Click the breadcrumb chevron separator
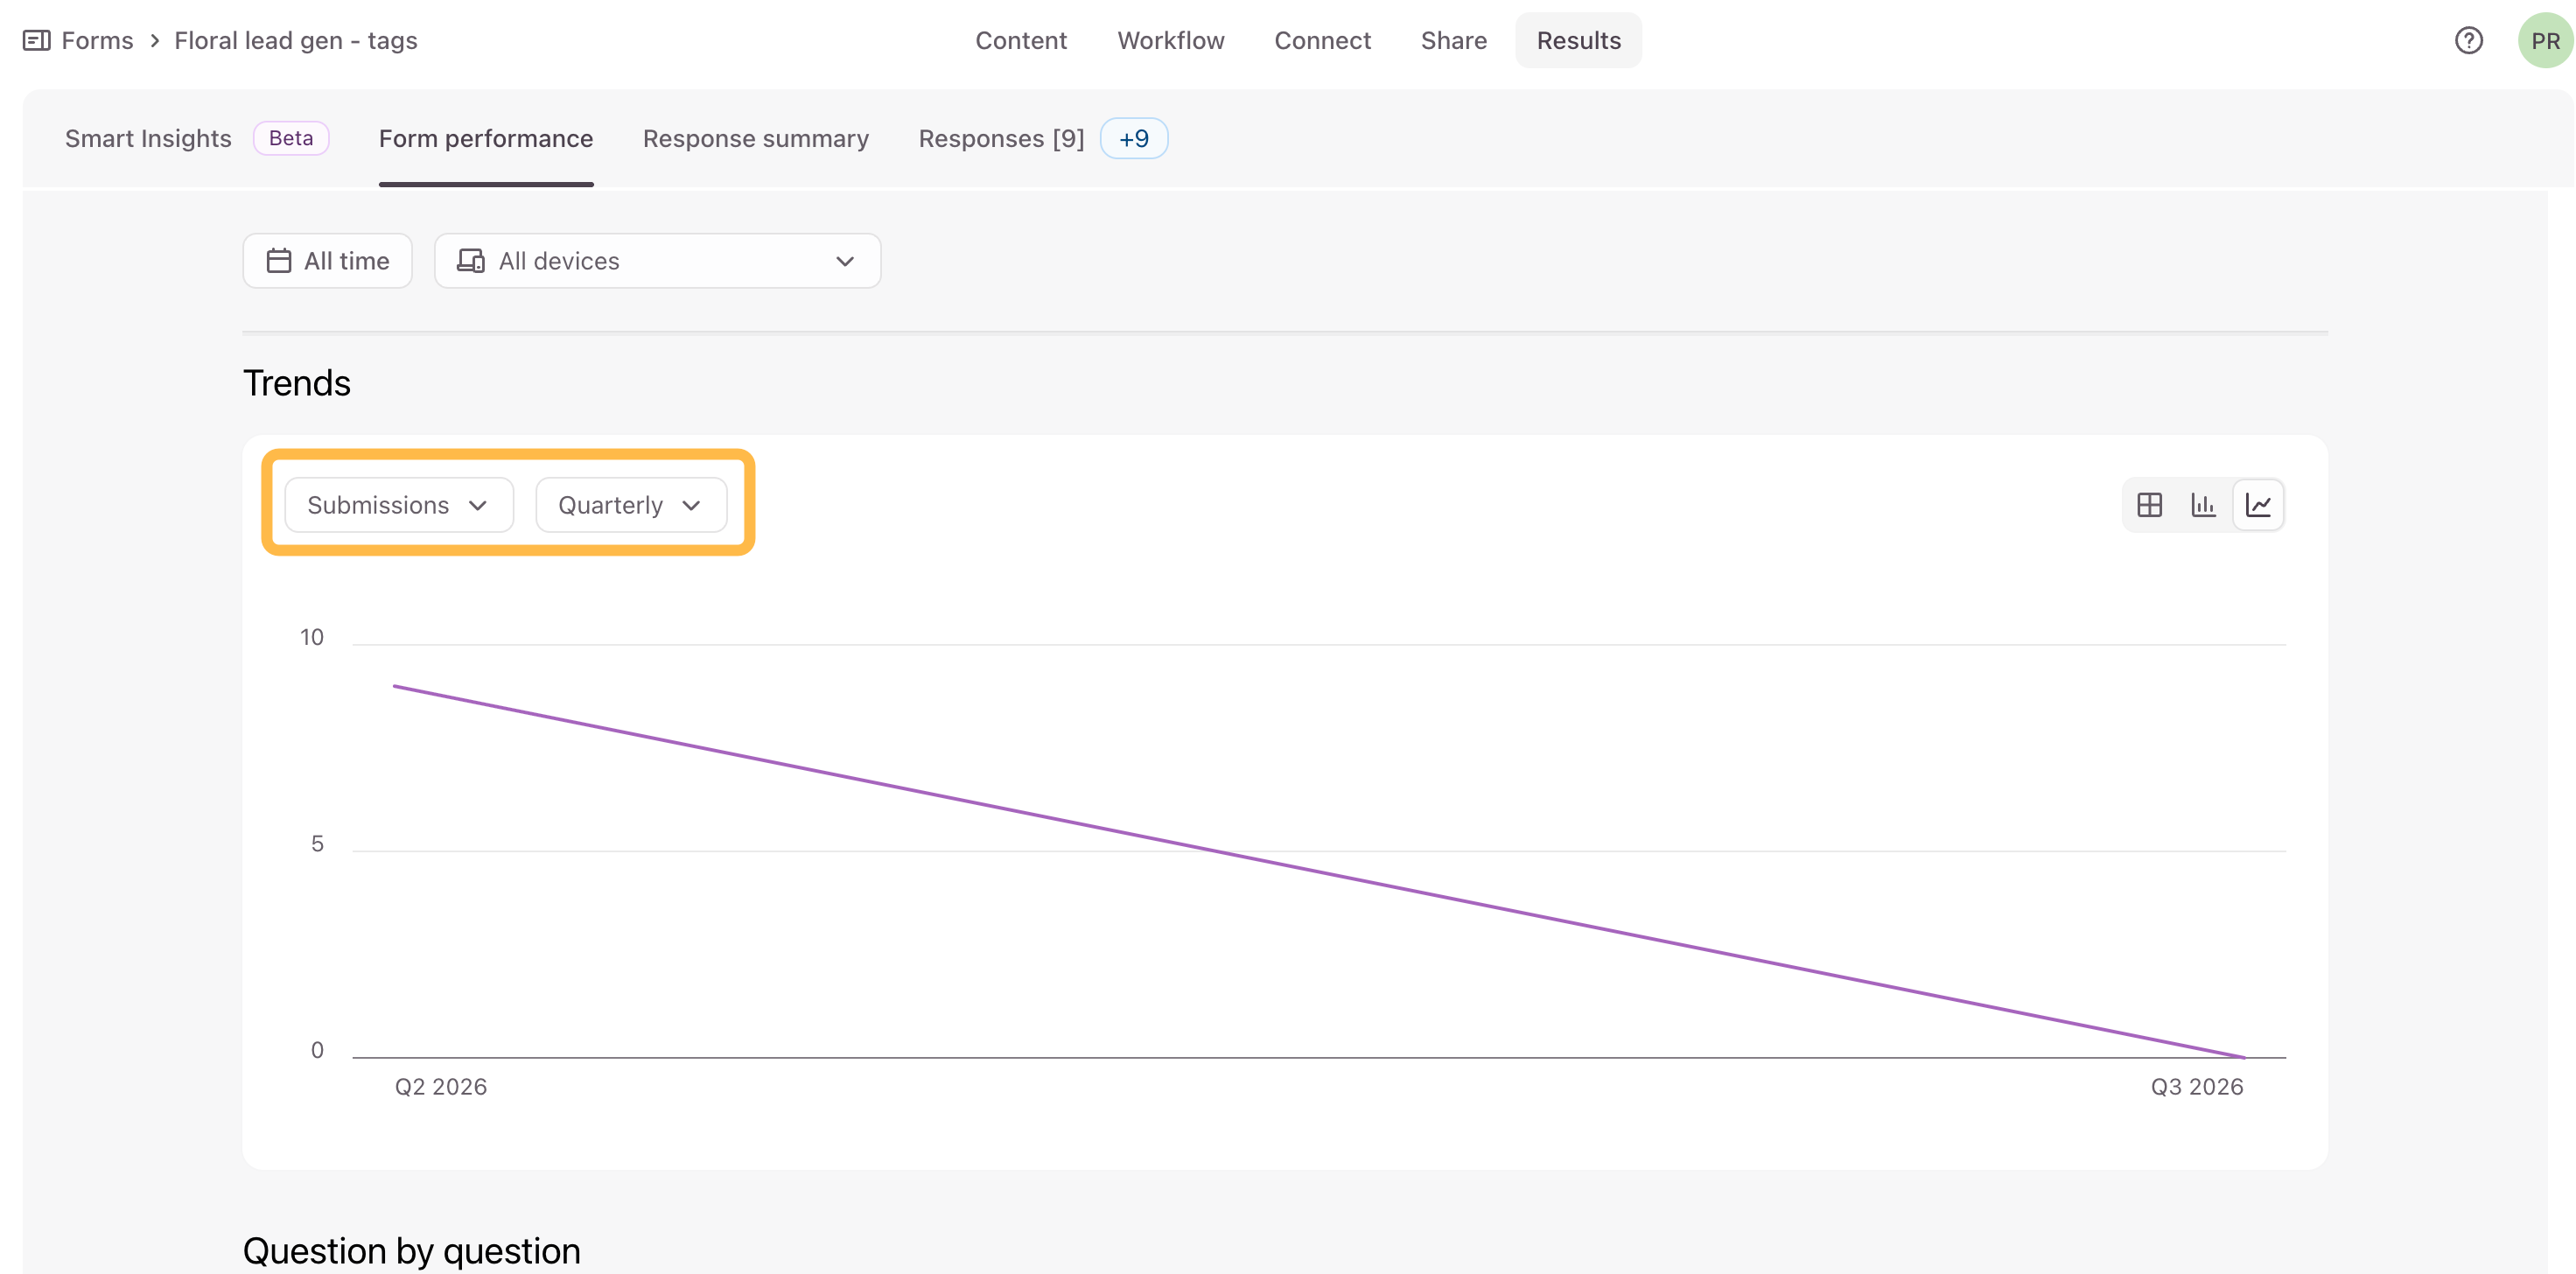The image size is (2576, 1274). pos(155,41)
